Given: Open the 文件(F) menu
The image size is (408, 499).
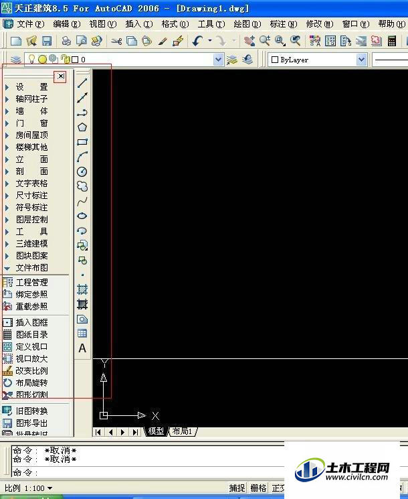Looking at the screenshot, I should click(31, 24).
